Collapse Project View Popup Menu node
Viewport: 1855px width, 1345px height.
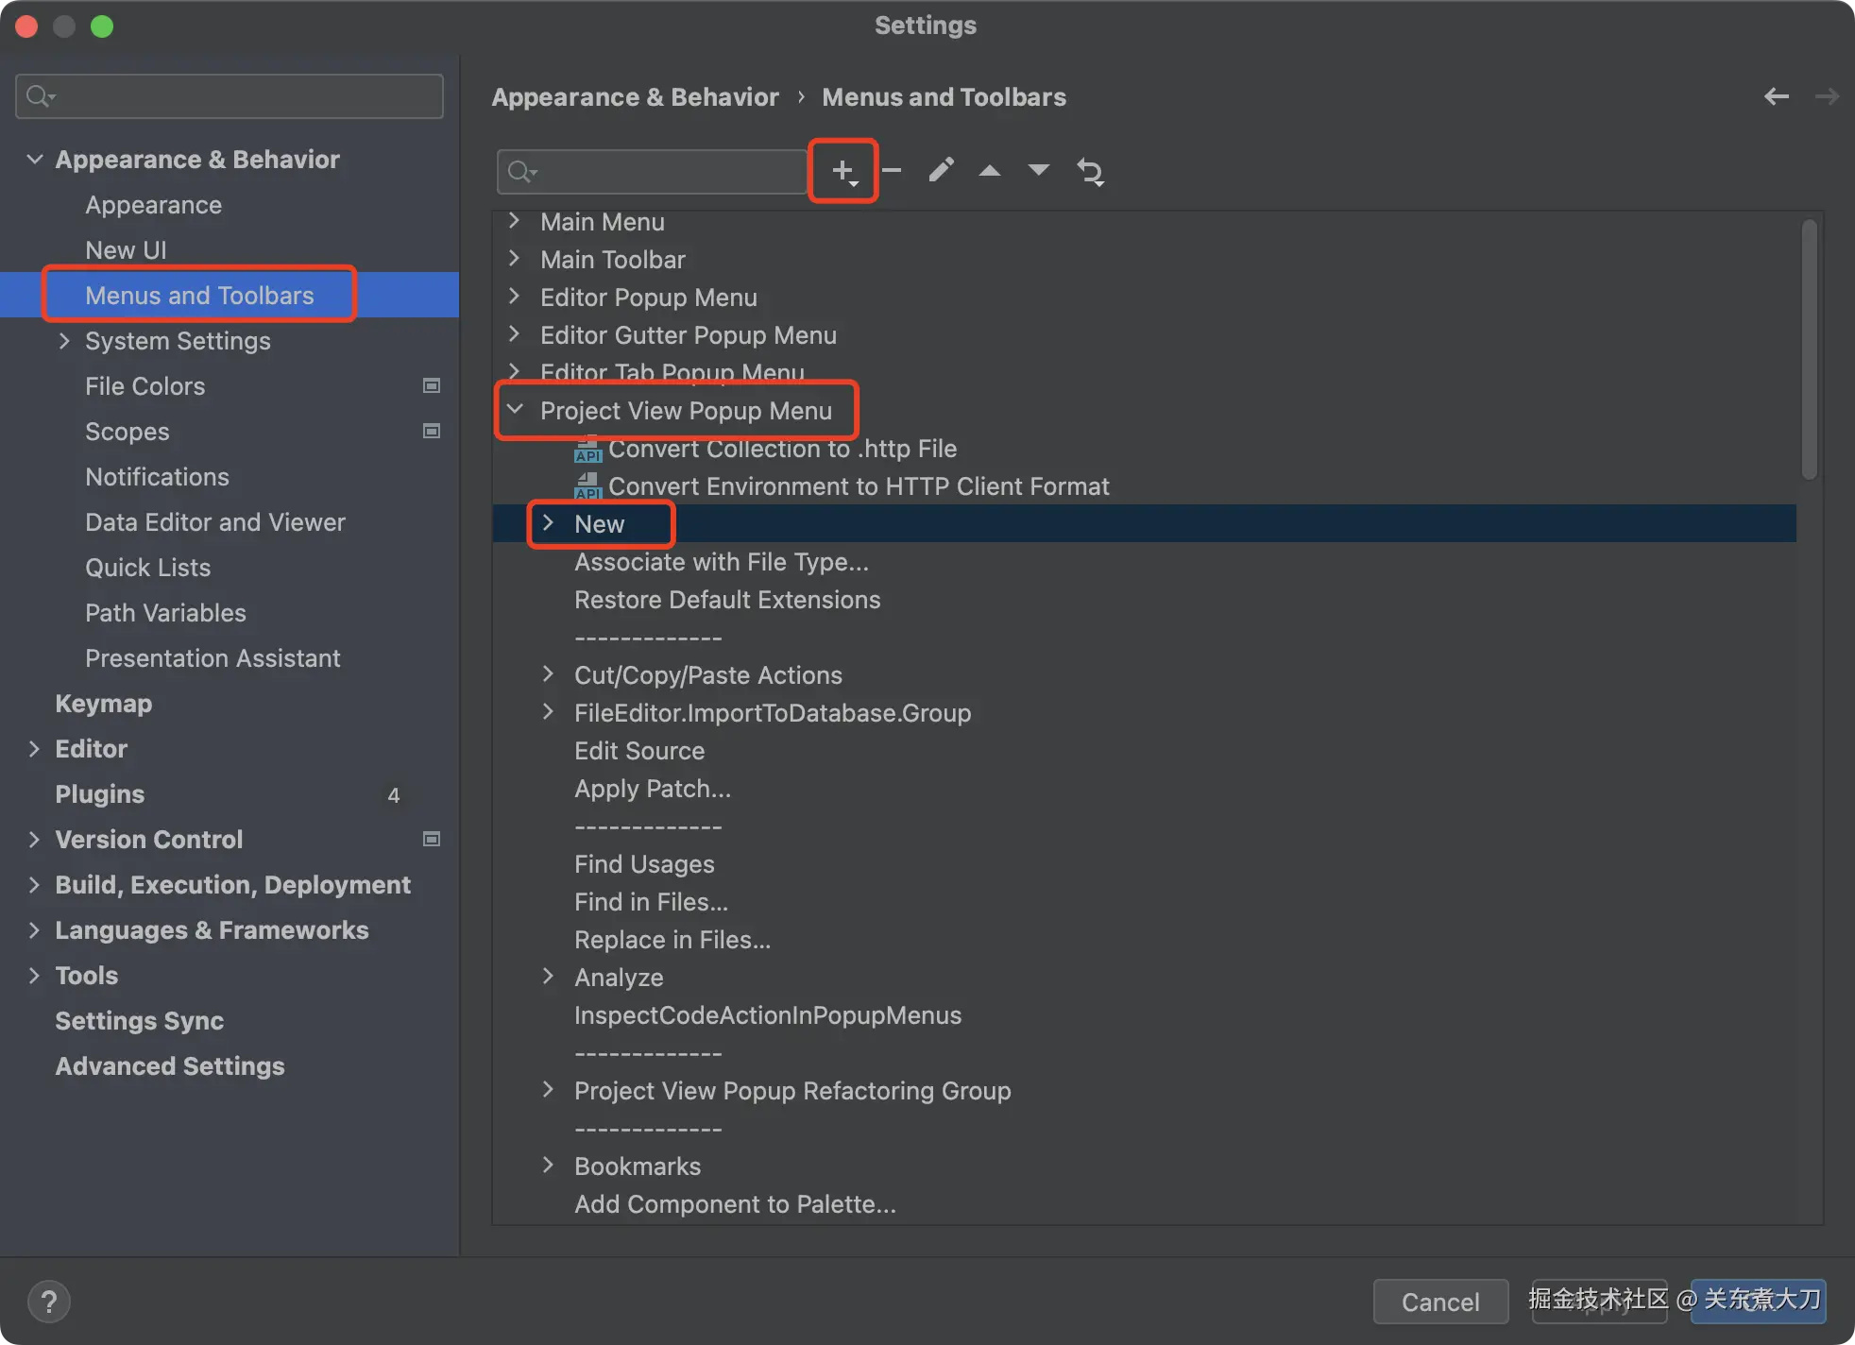click(x=515, y=410)
